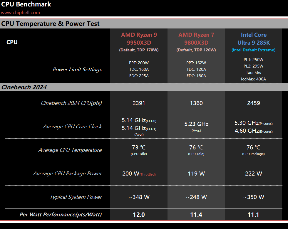Select the "11.4" per-watt score
This screenshot has width=288, height=229.
pos(196,215)
